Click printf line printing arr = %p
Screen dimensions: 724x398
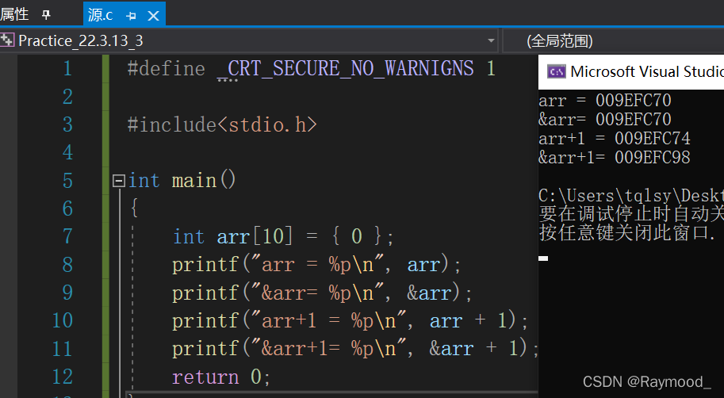[316, 265]
